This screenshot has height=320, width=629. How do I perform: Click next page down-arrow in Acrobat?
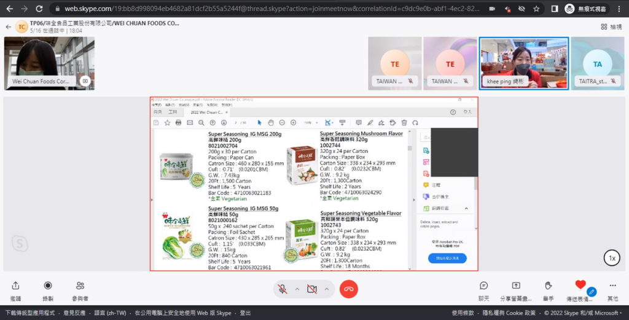[224, 123]
